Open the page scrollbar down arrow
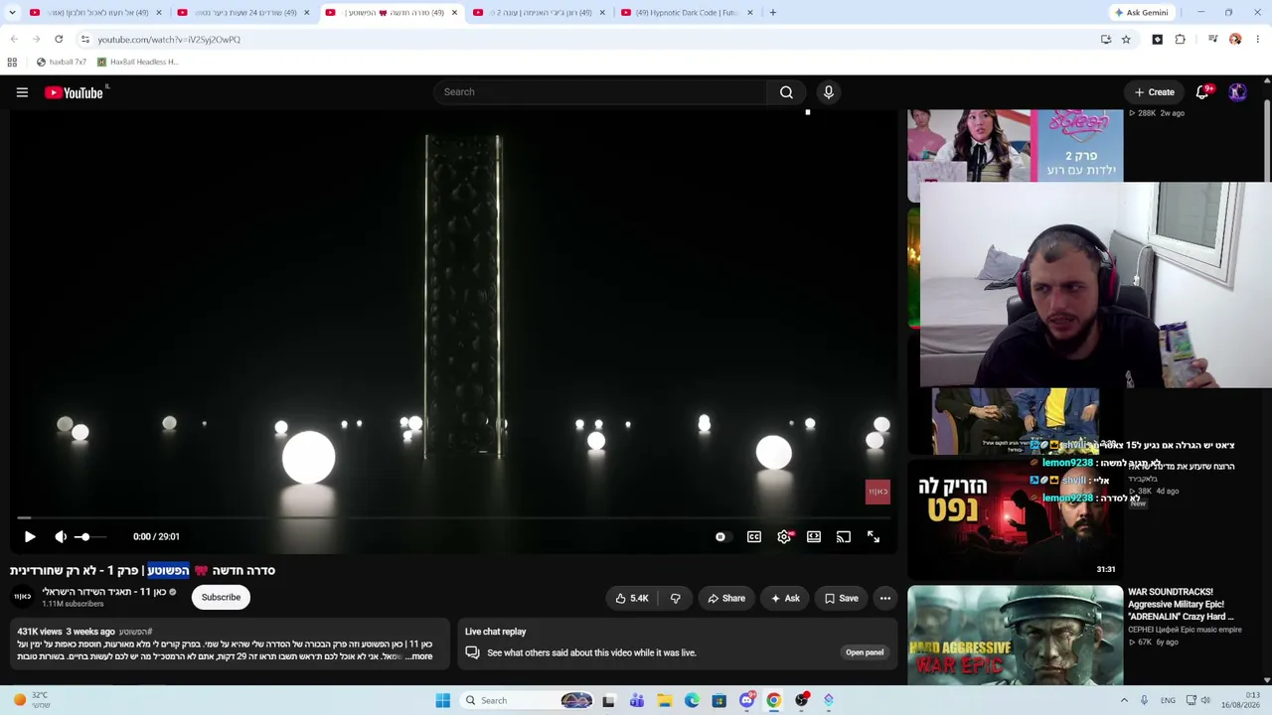This screenshot has width=1272, height=715. tap(1267, 679)
